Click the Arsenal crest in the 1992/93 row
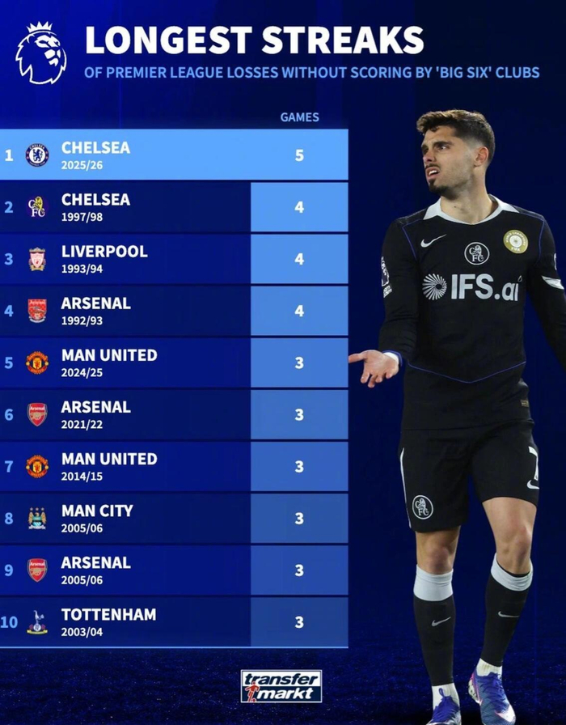This screenshot has width=566, height=725. [x=37, y=311]
